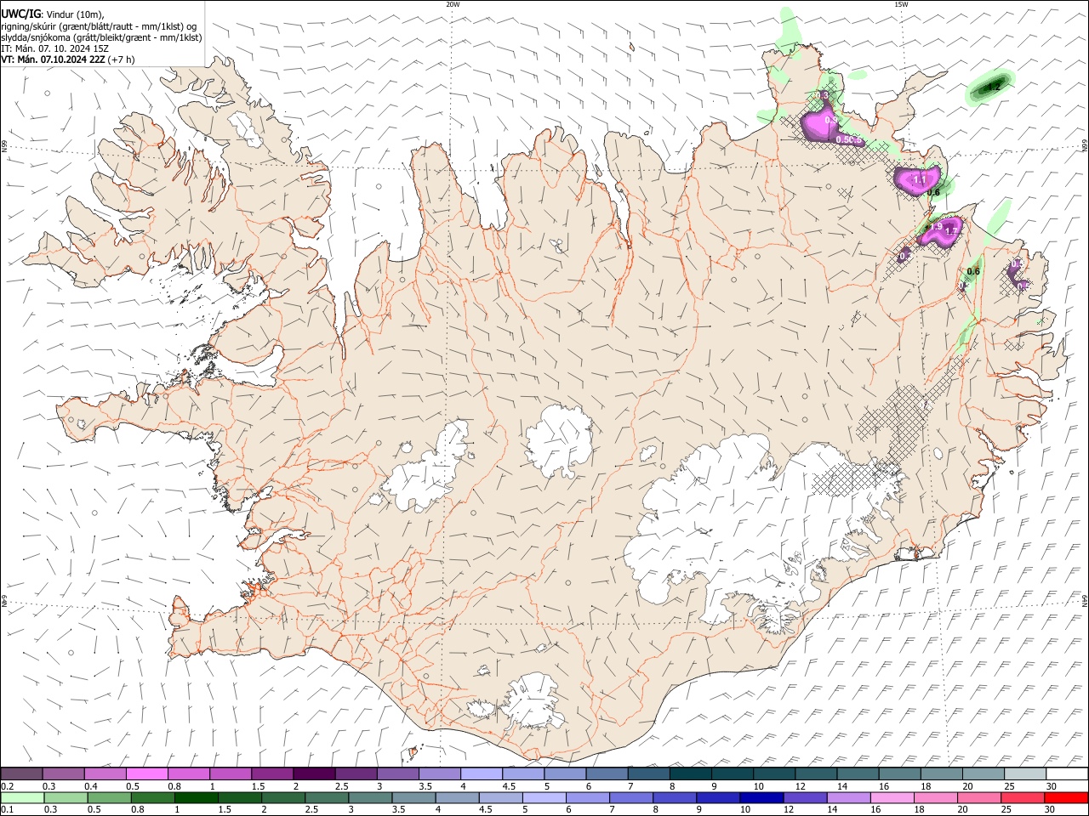Screen dimensions: 1089x816
Task: Choose the medium green 0.5 swatch, lower legend row
Action: point(109,797)
